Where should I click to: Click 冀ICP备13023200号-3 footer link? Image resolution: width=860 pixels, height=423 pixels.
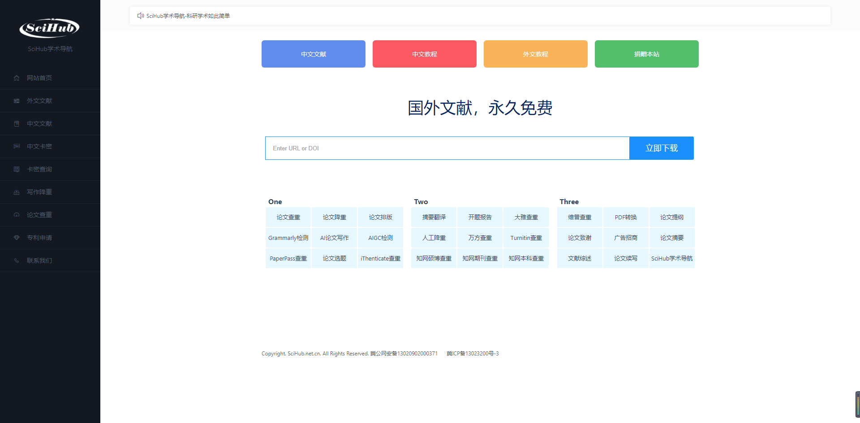pyautogui.click(x=473, y=354)
